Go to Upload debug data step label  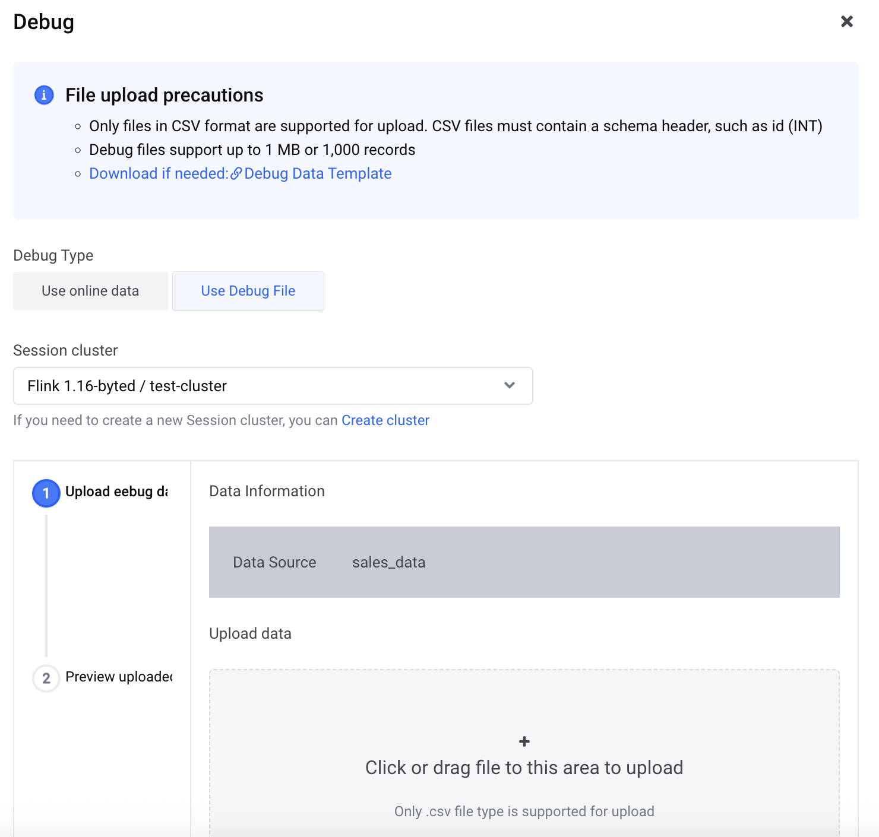(x=116, y=492)
